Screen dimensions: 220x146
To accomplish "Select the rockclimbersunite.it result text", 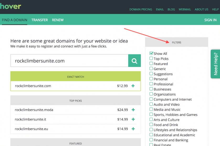I will coord(30,119).
